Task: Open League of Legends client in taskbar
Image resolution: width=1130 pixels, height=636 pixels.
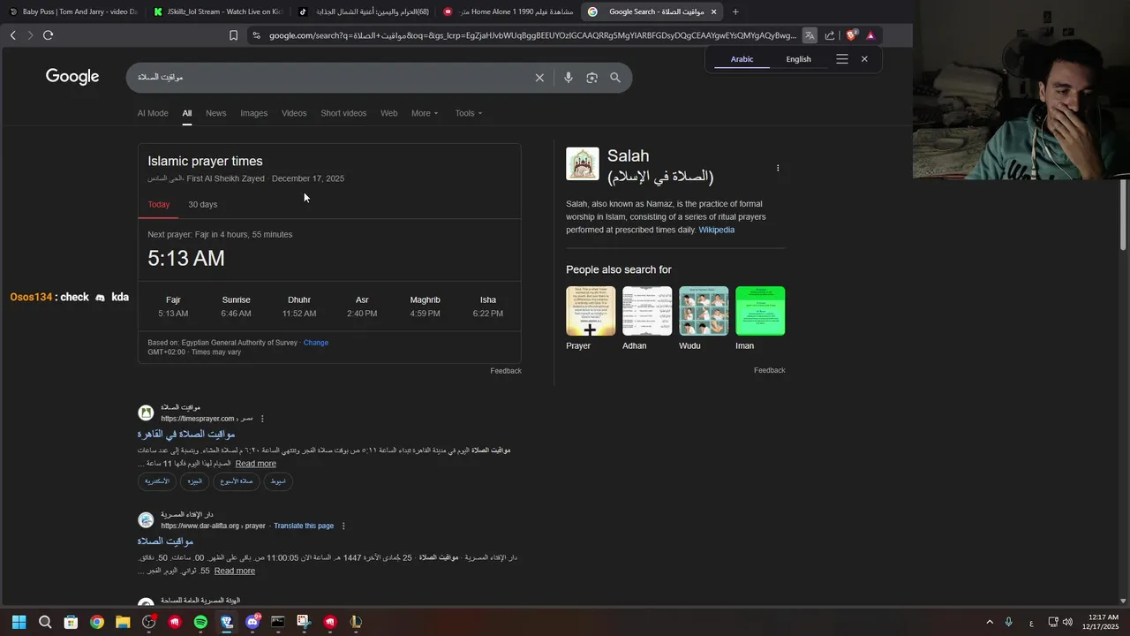Action: coord(356,622)
